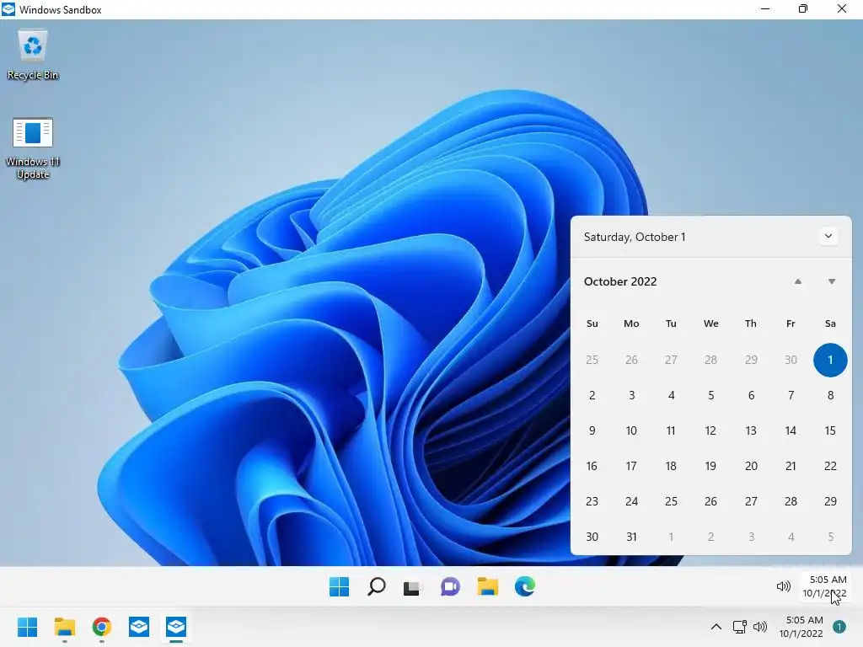This screenshot has height=647, width=863.
Task: Collapse the calendar flyout with the chevron
Action: coord(828,237)
